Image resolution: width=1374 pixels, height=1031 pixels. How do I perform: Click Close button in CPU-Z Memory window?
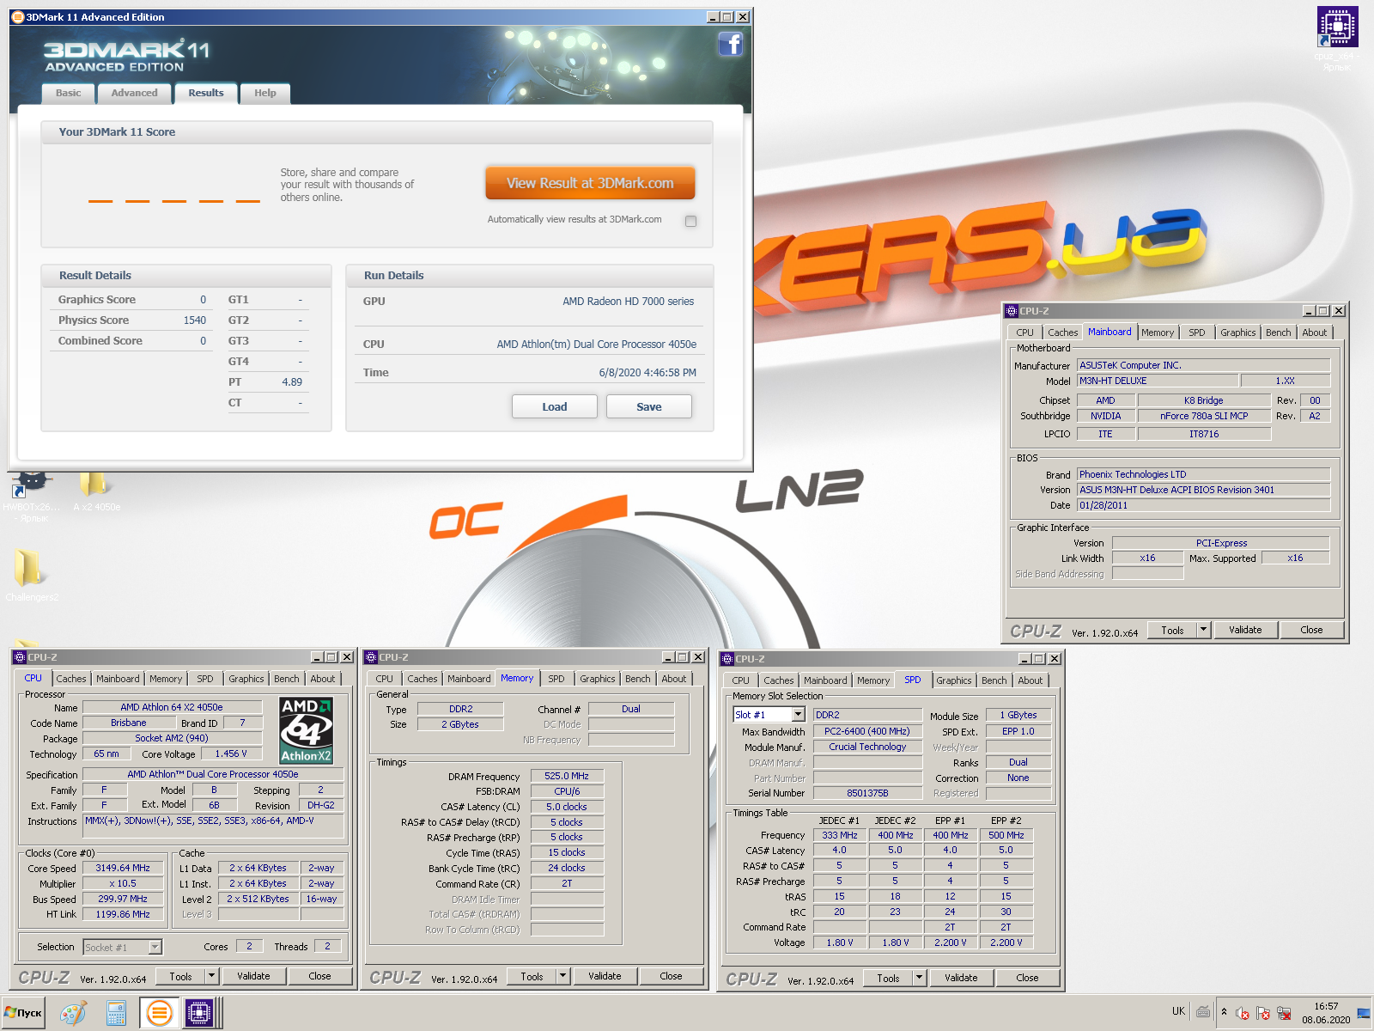click(x=671, y=976)
